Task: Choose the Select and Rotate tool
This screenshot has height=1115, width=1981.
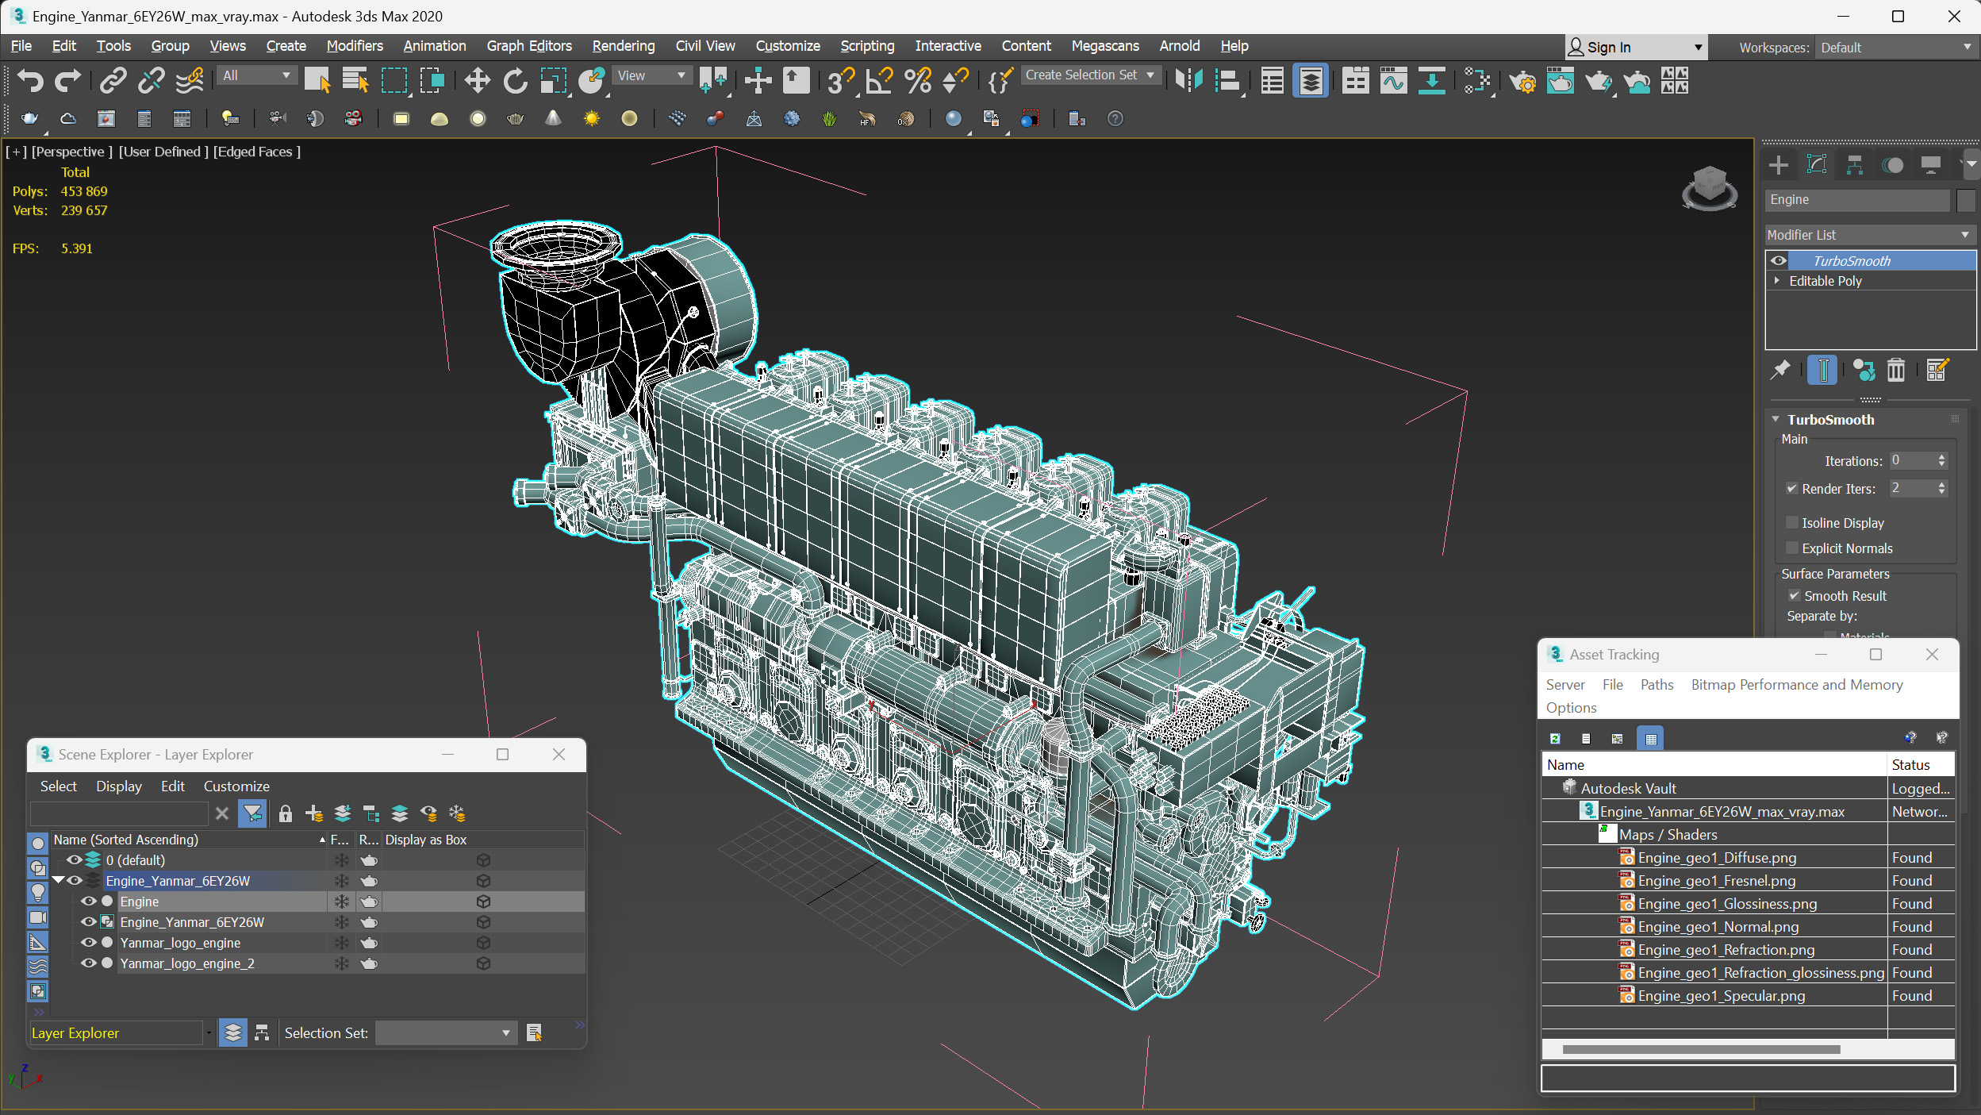Action: tap(515, 81)
